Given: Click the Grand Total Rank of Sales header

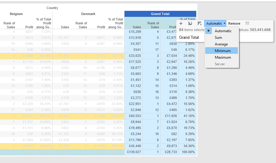Looking at the screenshot, I should pyautogui.click(x=153, y=25).
